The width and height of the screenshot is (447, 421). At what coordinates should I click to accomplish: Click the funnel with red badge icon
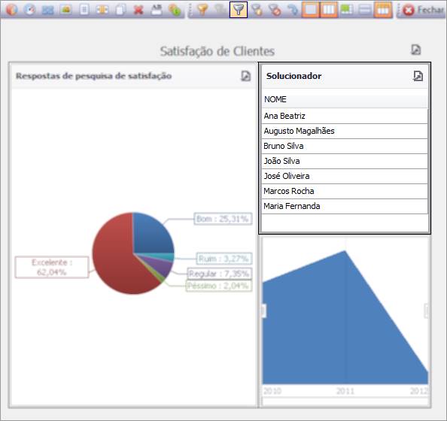[x=275, y=10]
